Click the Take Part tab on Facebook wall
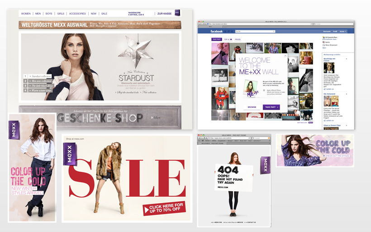The image size is (371, 232). [x=217, y=39]
